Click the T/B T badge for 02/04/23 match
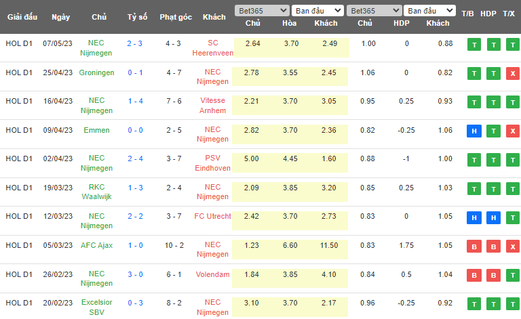521x319 pixels. [474, 160]
